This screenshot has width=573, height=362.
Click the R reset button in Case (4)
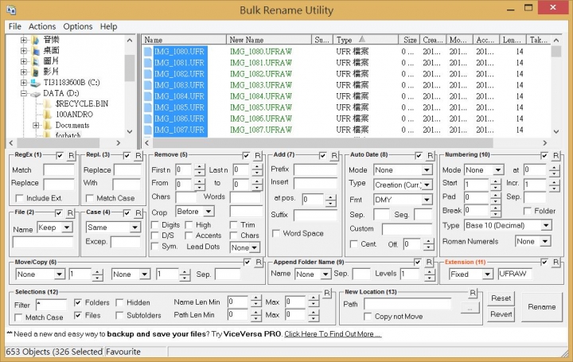coord(138,213)
